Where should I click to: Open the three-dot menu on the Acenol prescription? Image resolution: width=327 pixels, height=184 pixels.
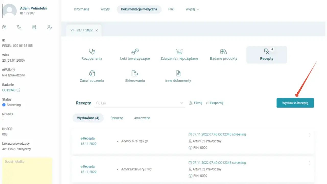pyautogui.click(x=309, y=135)
